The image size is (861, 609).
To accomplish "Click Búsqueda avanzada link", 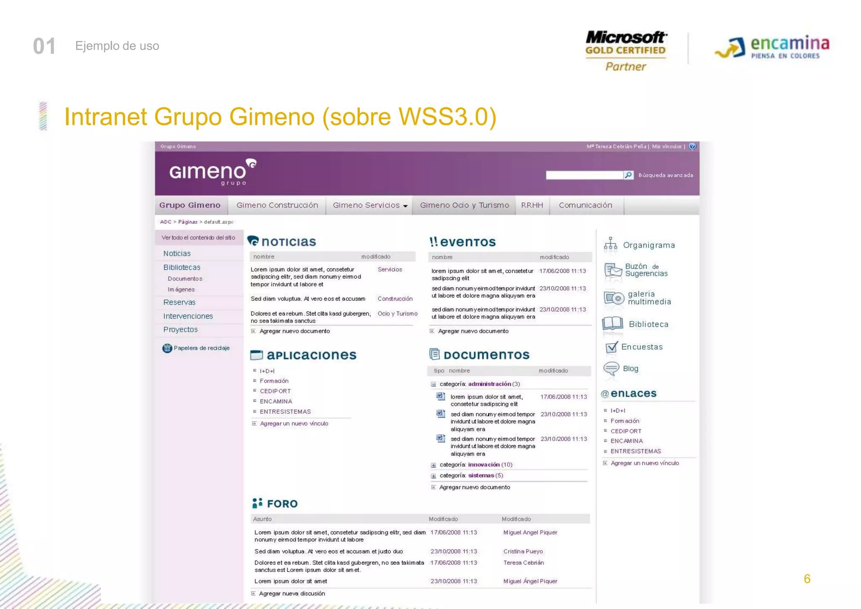I will point(666,175).
